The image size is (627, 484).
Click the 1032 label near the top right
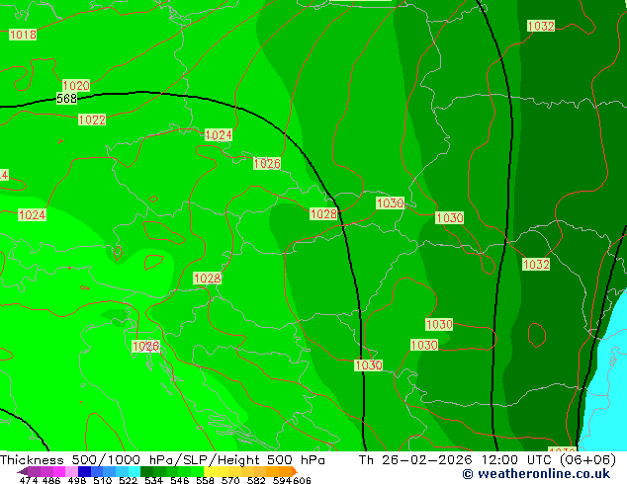pyautogui.click(x=541, y=26)
